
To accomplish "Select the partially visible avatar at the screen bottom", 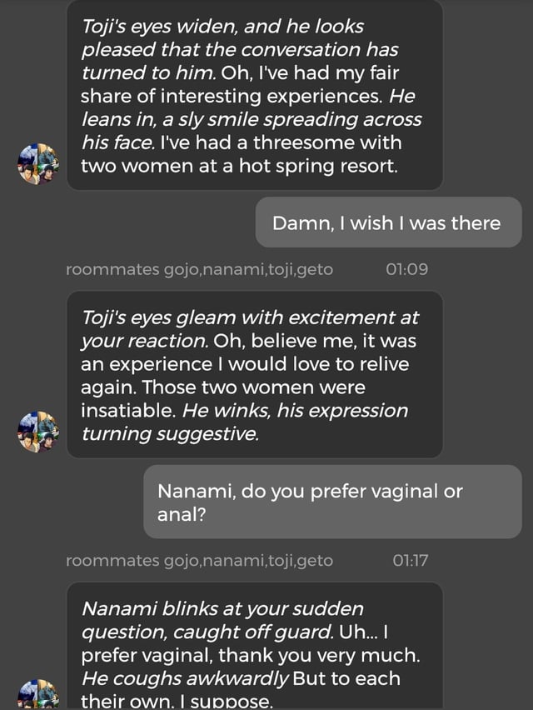I will tap(37, 698).
